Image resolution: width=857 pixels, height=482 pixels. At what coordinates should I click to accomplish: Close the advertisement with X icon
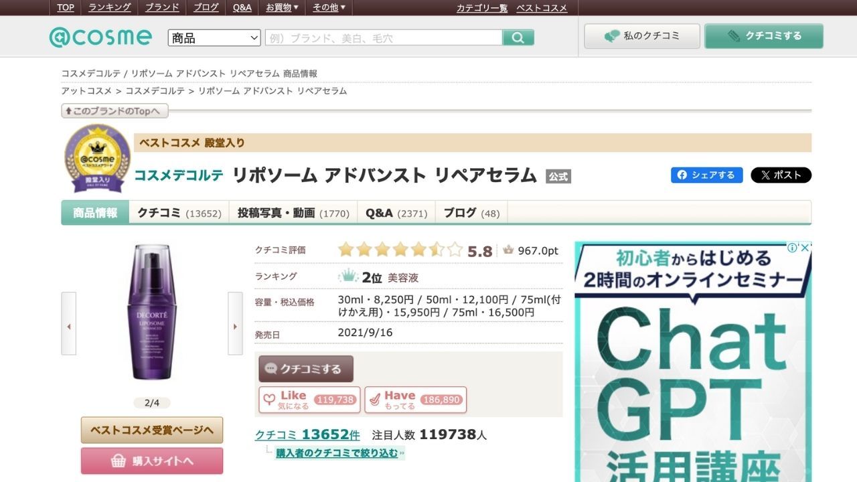805,248
